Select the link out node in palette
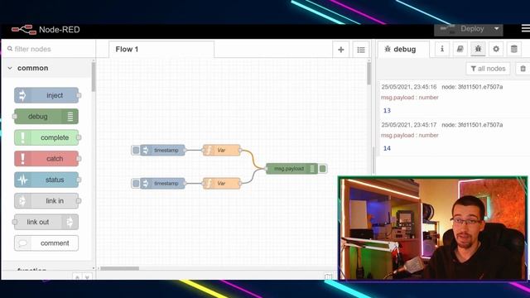The width and height of the screenshot is (530, 298). click(x=46, y=222)
